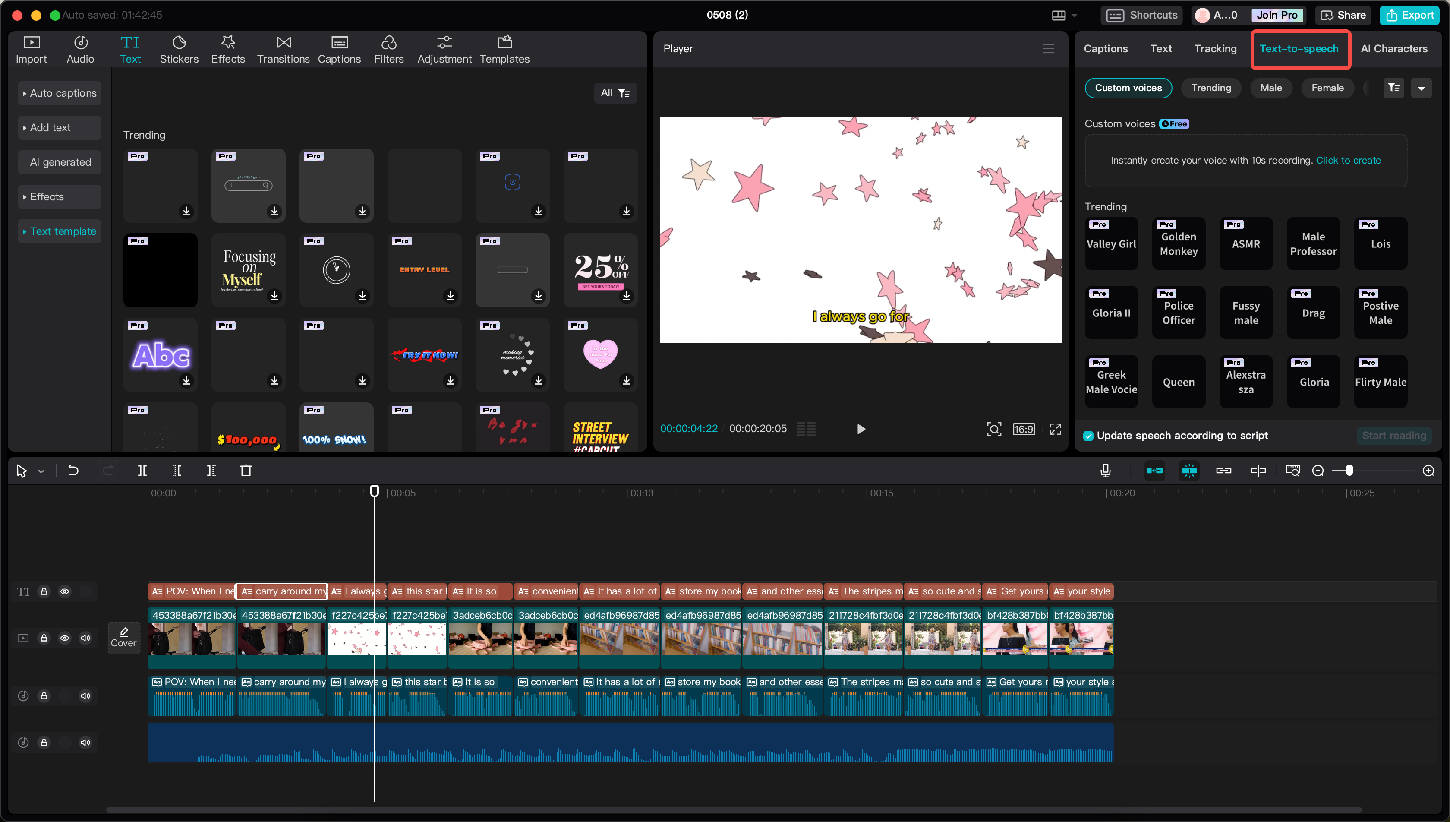Hide the text track with eye icon

[x=65, y=591]
